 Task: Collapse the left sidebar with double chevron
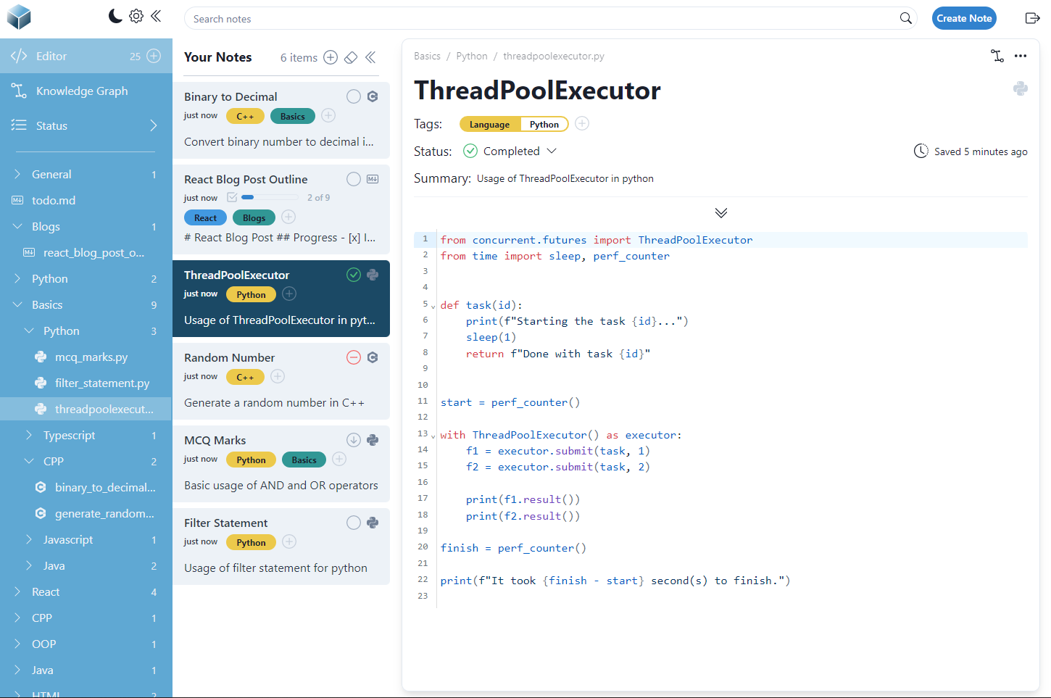[x=156, y=16]
